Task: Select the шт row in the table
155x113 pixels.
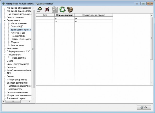Action: point(74,21)
